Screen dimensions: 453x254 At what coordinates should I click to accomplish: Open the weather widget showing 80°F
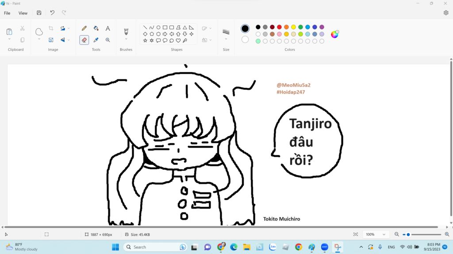(22, 247)
